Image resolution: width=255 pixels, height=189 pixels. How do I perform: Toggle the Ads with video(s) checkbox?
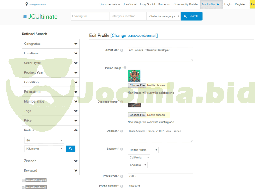coord(23,187)
